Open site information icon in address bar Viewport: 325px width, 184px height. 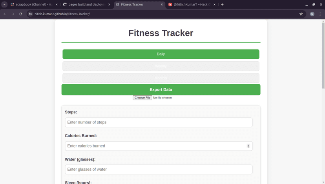point(30,14)
